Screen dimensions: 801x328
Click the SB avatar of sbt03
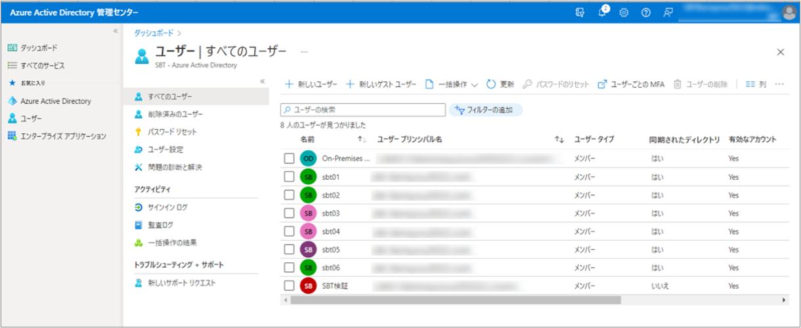[308, 213]
